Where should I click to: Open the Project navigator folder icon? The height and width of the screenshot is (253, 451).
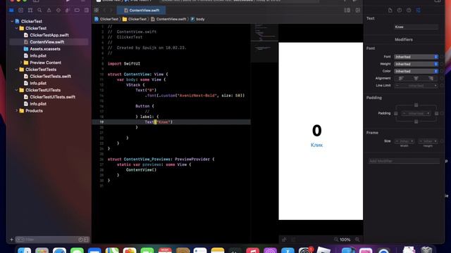pos(11,11)
